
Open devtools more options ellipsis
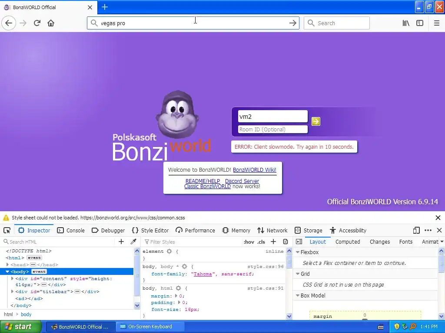tap(428, 230)
